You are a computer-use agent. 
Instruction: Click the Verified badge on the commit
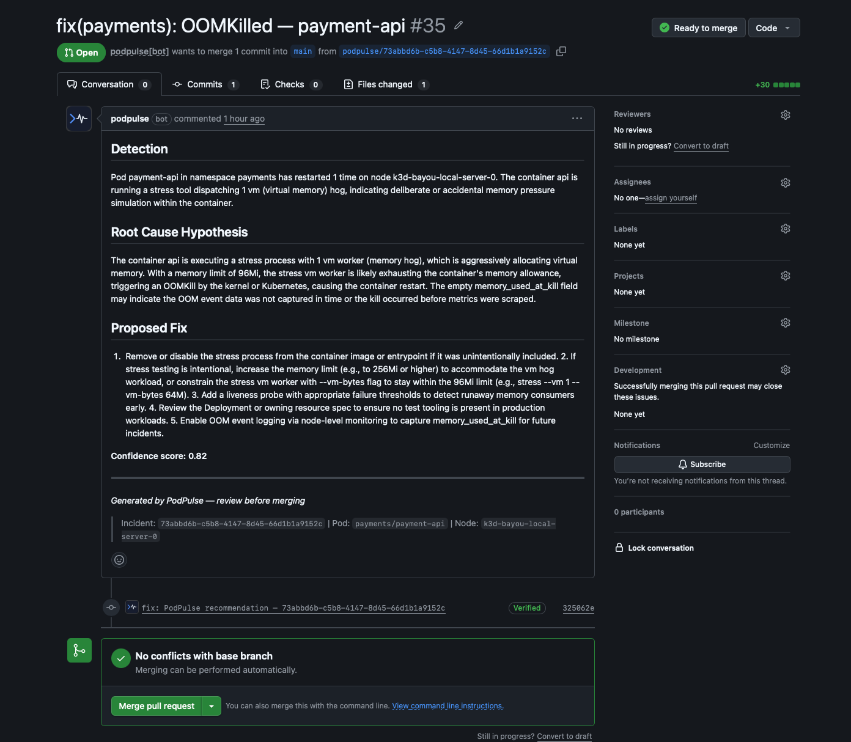coord(526,608)
